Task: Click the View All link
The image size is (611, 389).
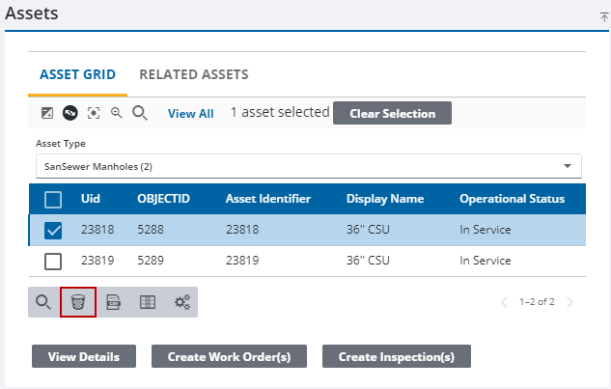Action: pyautogui.click(x=191, y=114)
